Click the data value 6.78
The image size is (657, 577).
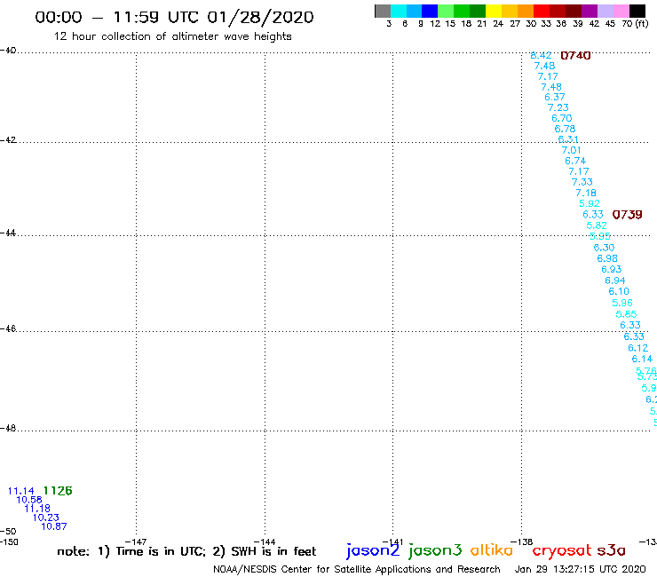[565, 129]
